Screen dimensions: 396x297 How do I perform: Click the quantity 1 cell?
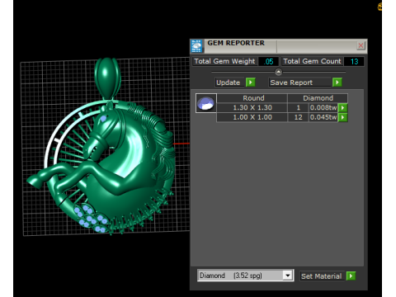(298, 107)
